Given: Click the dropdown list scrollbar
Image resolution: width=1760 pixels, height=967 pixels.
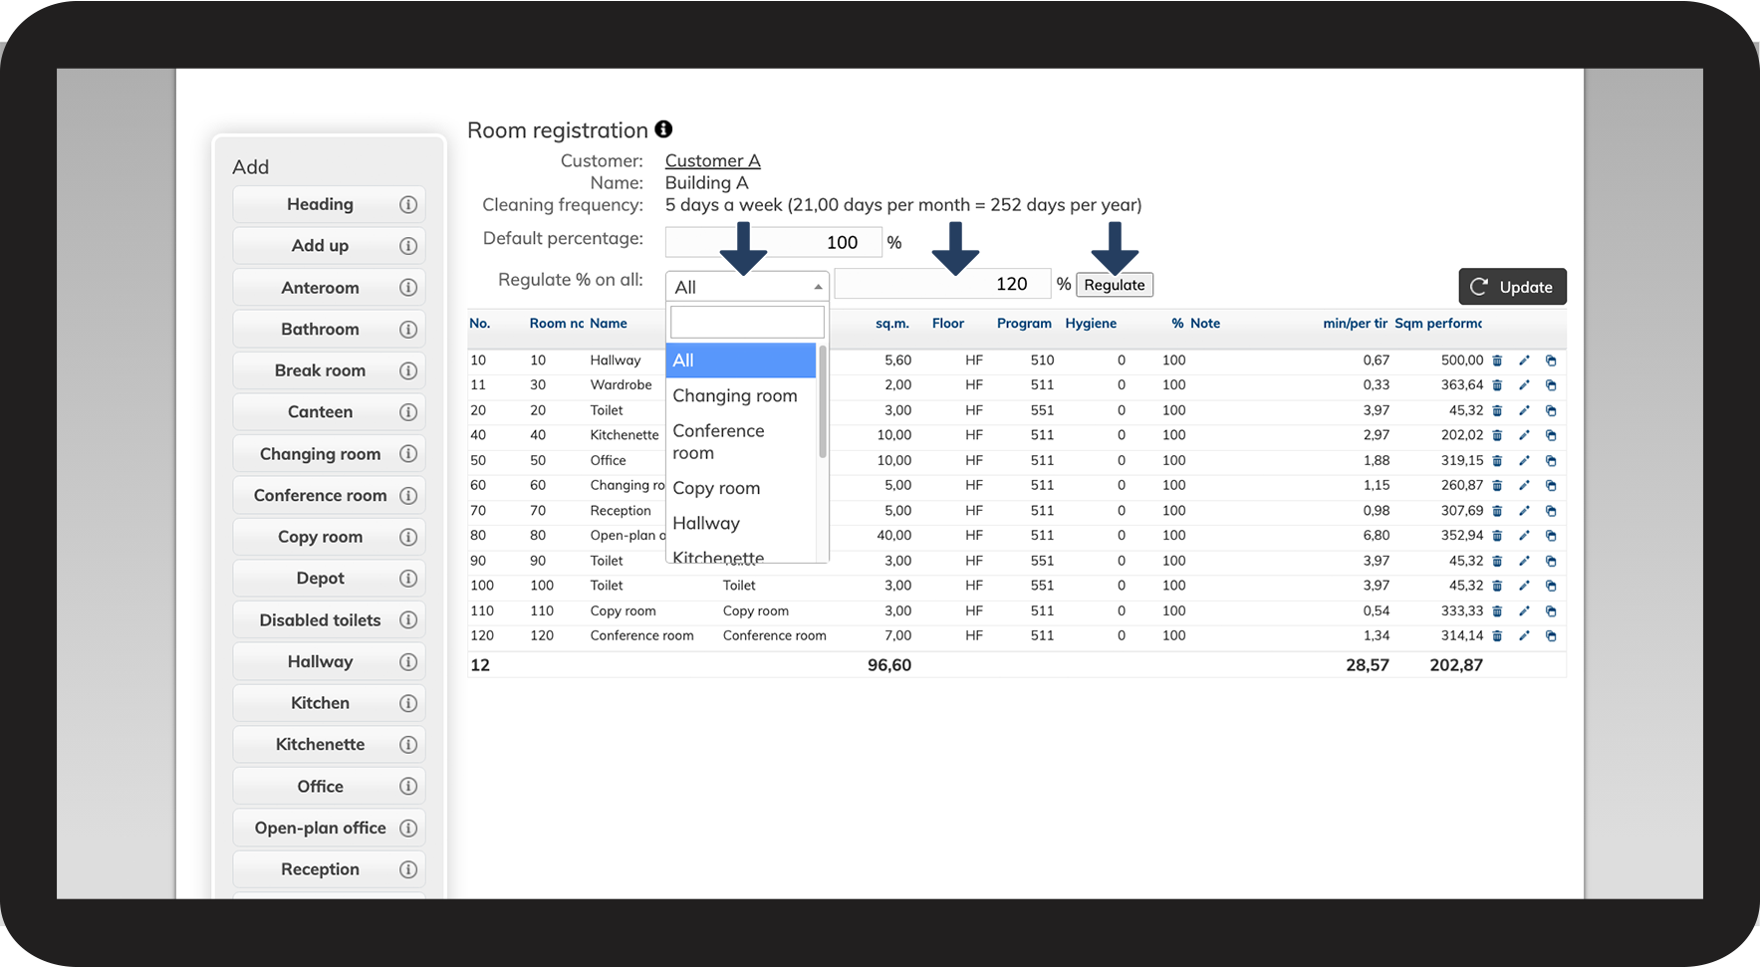Looking at the screenshot, I should [823, 402].
